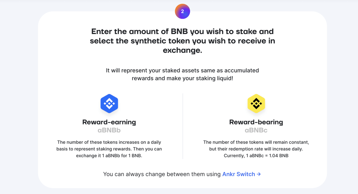This screenshot has width=358, height=194.
Task: Click the aBNBc token label
Action: click(256, 130)
